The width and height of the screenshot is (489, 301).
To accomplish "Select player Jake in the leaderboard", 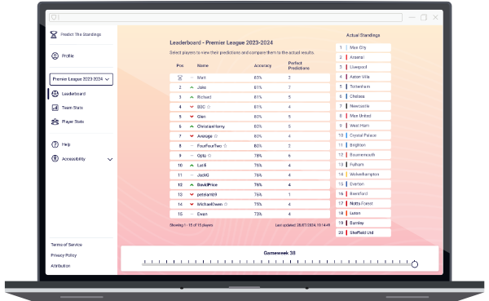I will click(x=250, y=87).
